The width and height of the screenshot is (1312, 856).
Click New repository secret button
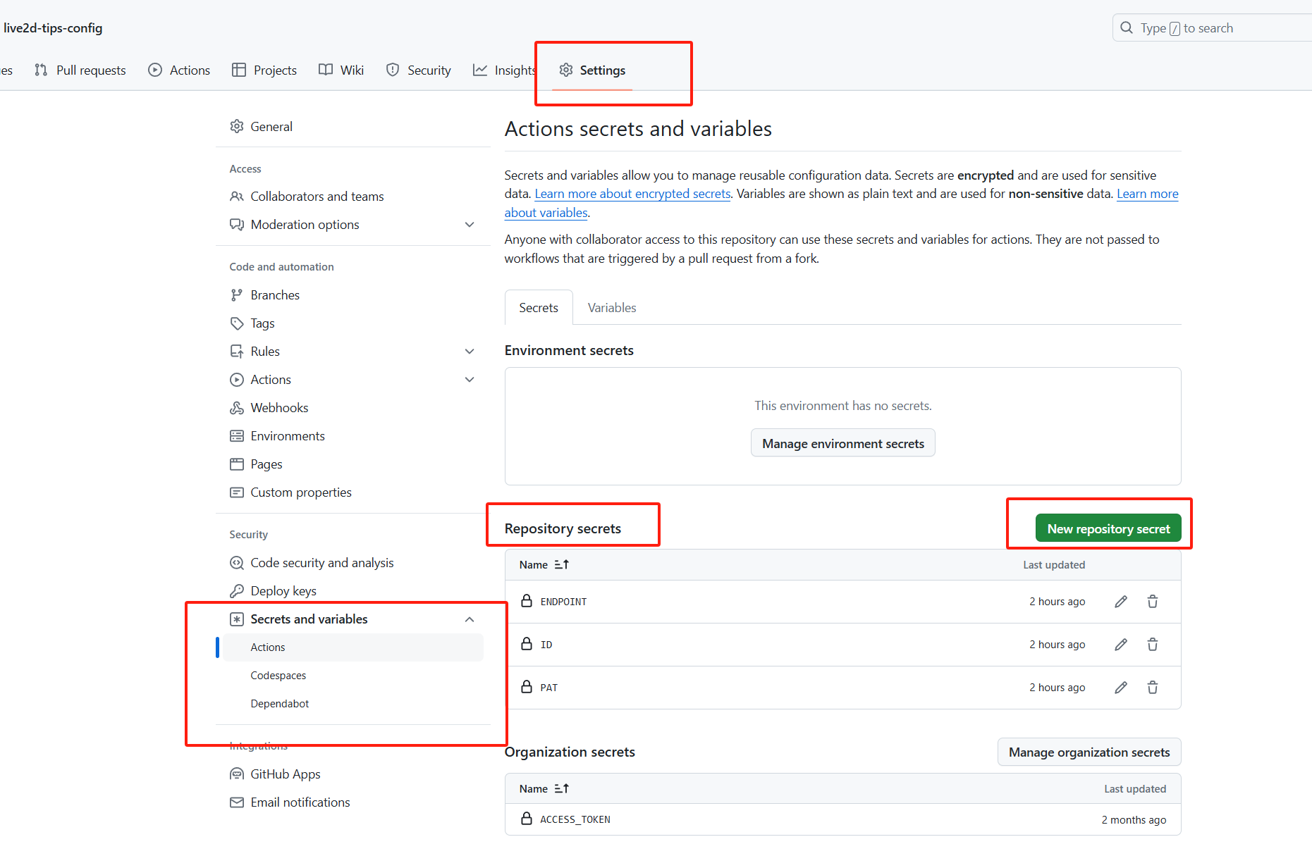click(x=1108, y=528)
